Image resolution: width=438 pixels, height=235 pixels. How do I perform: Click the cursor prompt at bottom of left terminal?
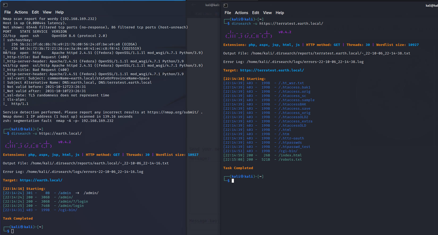12,231
